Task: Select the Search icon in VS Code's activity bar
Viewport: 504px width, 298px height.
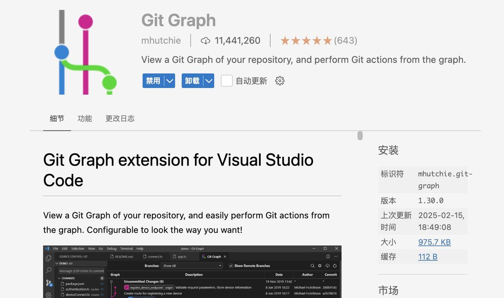Action: 48,270
